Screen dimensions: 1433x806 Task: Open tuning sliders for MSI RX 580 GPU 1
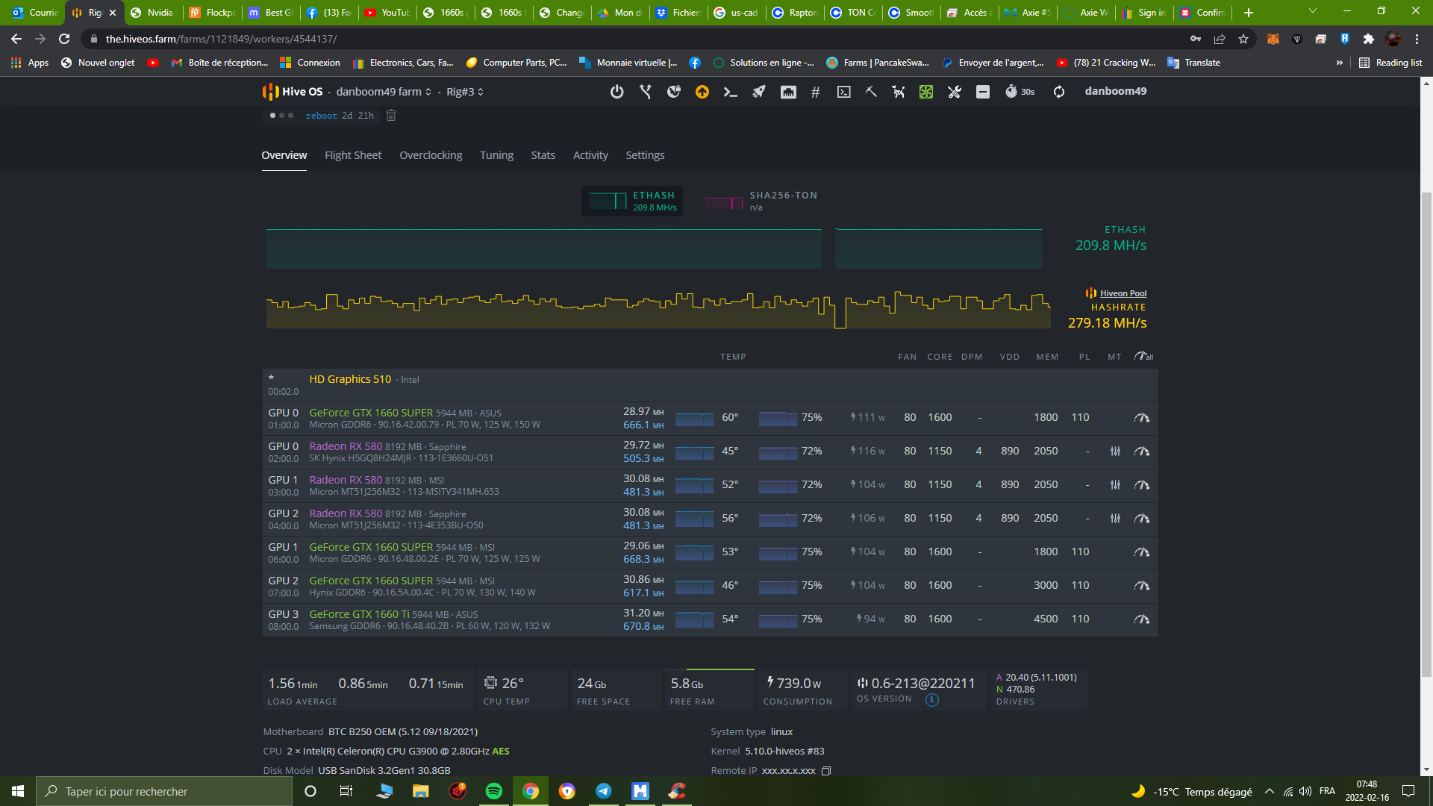click(x=1115, y=485)
